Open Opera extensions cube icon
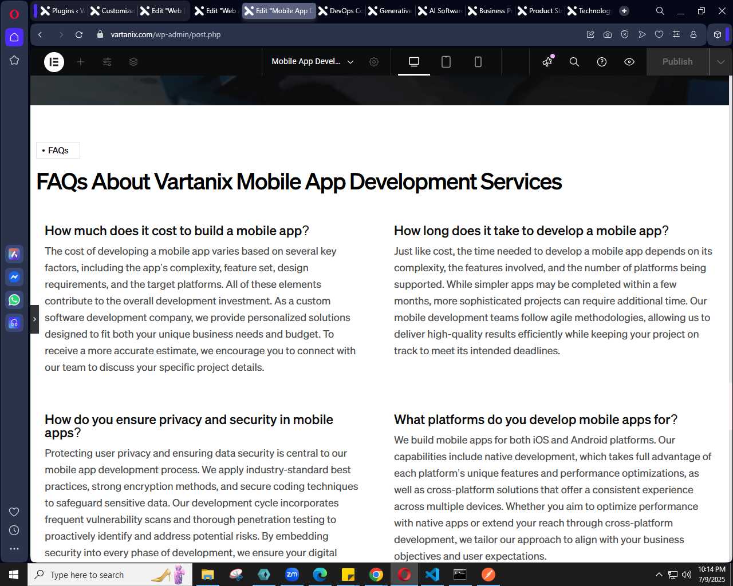Image resolution: width=733 pixels, height=586 pixels. tap(718, 34)
